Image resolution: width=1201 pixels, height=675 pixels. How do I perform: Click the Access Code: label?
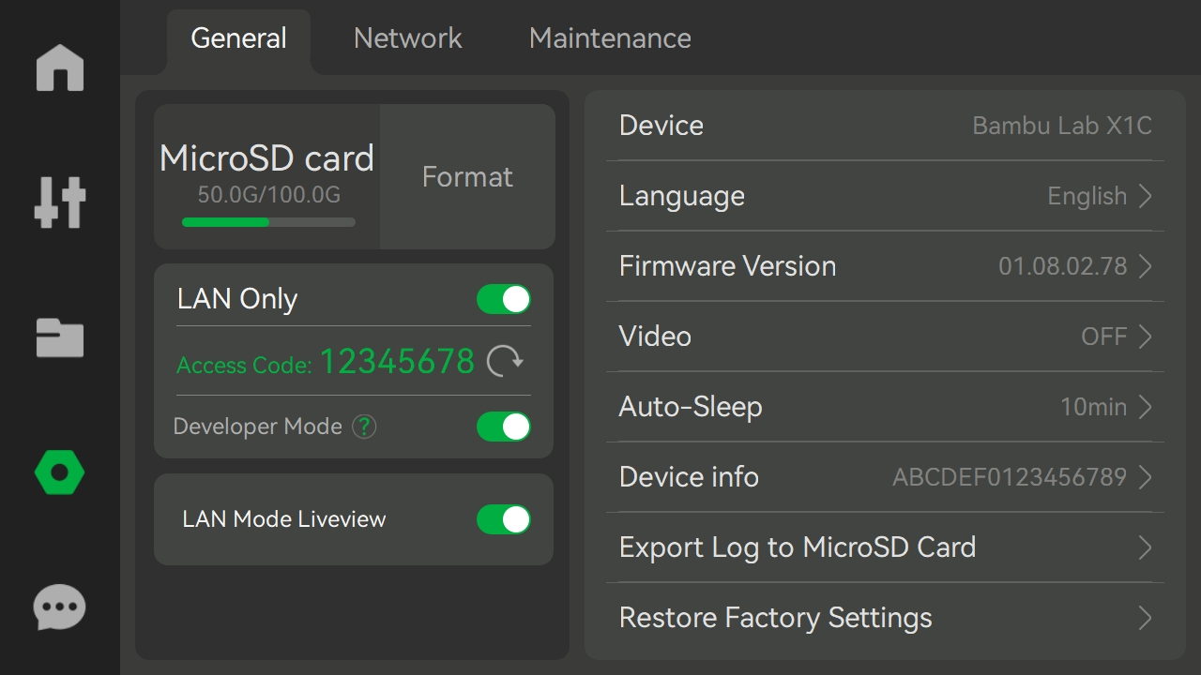pos(244,365)
